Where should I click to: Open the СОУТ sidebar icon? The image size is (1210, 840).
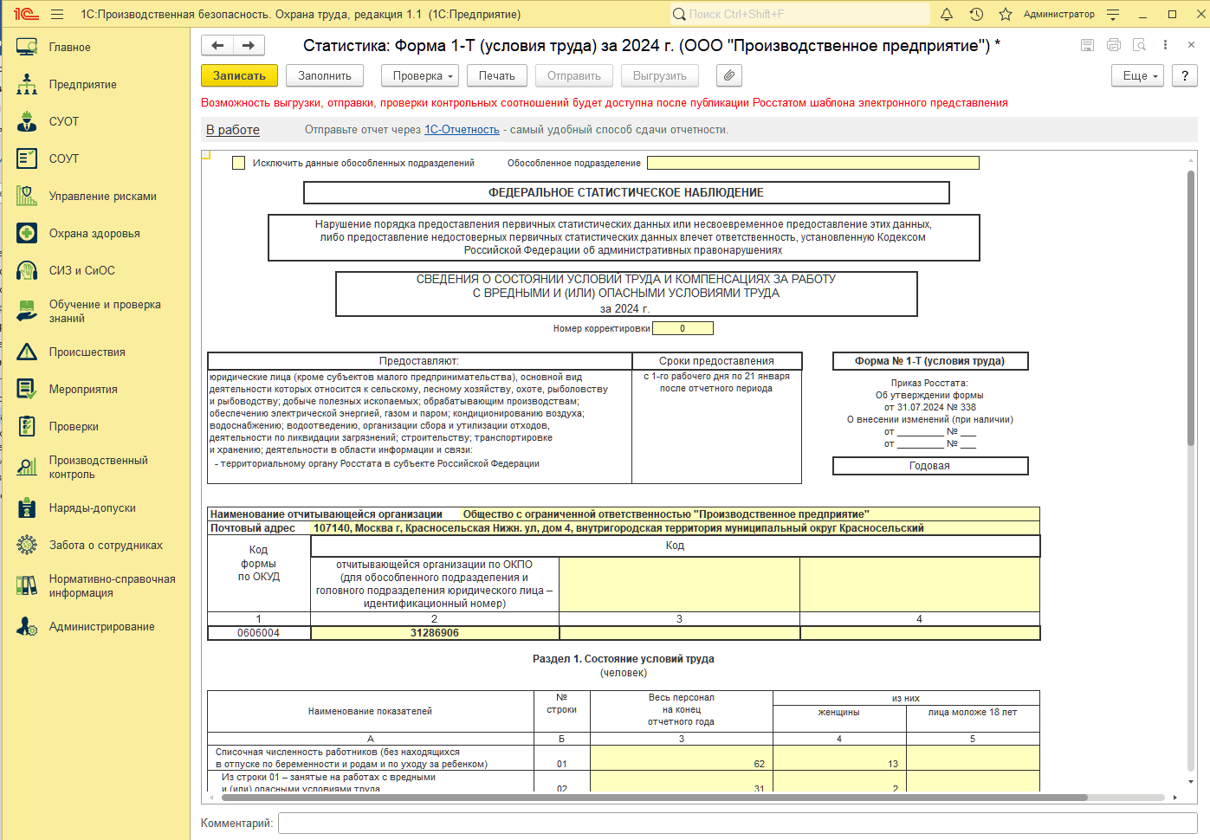tap(27, 159)
